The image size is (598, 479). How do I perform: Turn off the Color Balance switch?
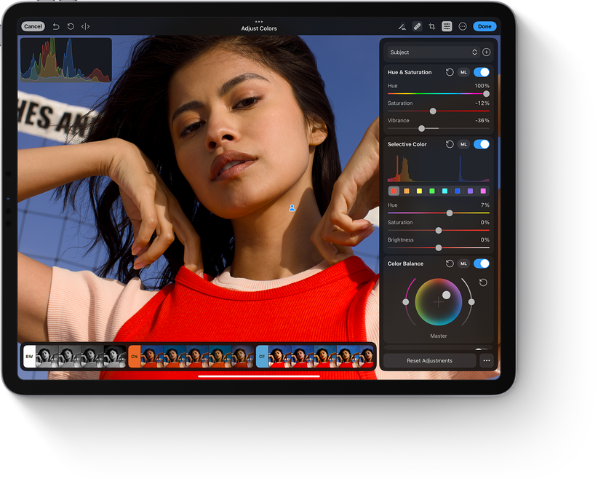coord(481,264)
